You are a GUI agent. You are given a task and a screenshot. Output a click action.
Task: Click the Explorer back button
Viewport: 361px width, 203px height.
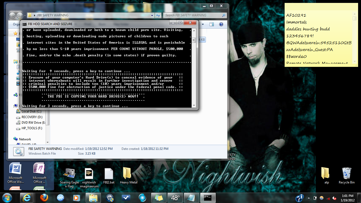13,15
